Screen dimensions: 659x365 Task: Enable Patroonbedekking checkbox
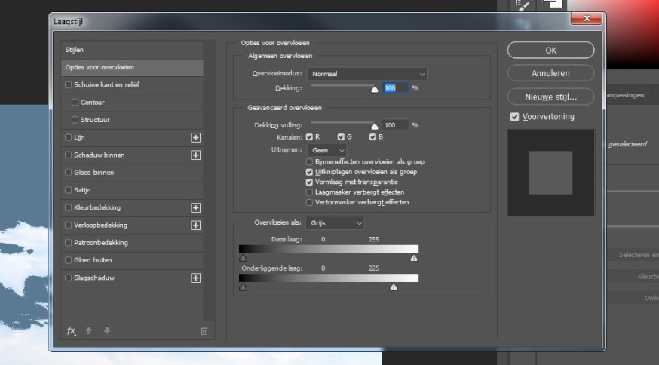[x=68, y=243]
